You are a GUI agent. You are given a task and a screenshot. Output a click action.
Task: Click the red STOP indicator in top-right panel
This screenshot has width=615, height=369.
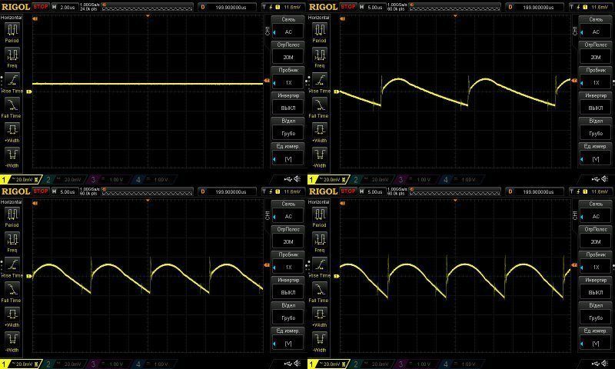pos(348,7)
